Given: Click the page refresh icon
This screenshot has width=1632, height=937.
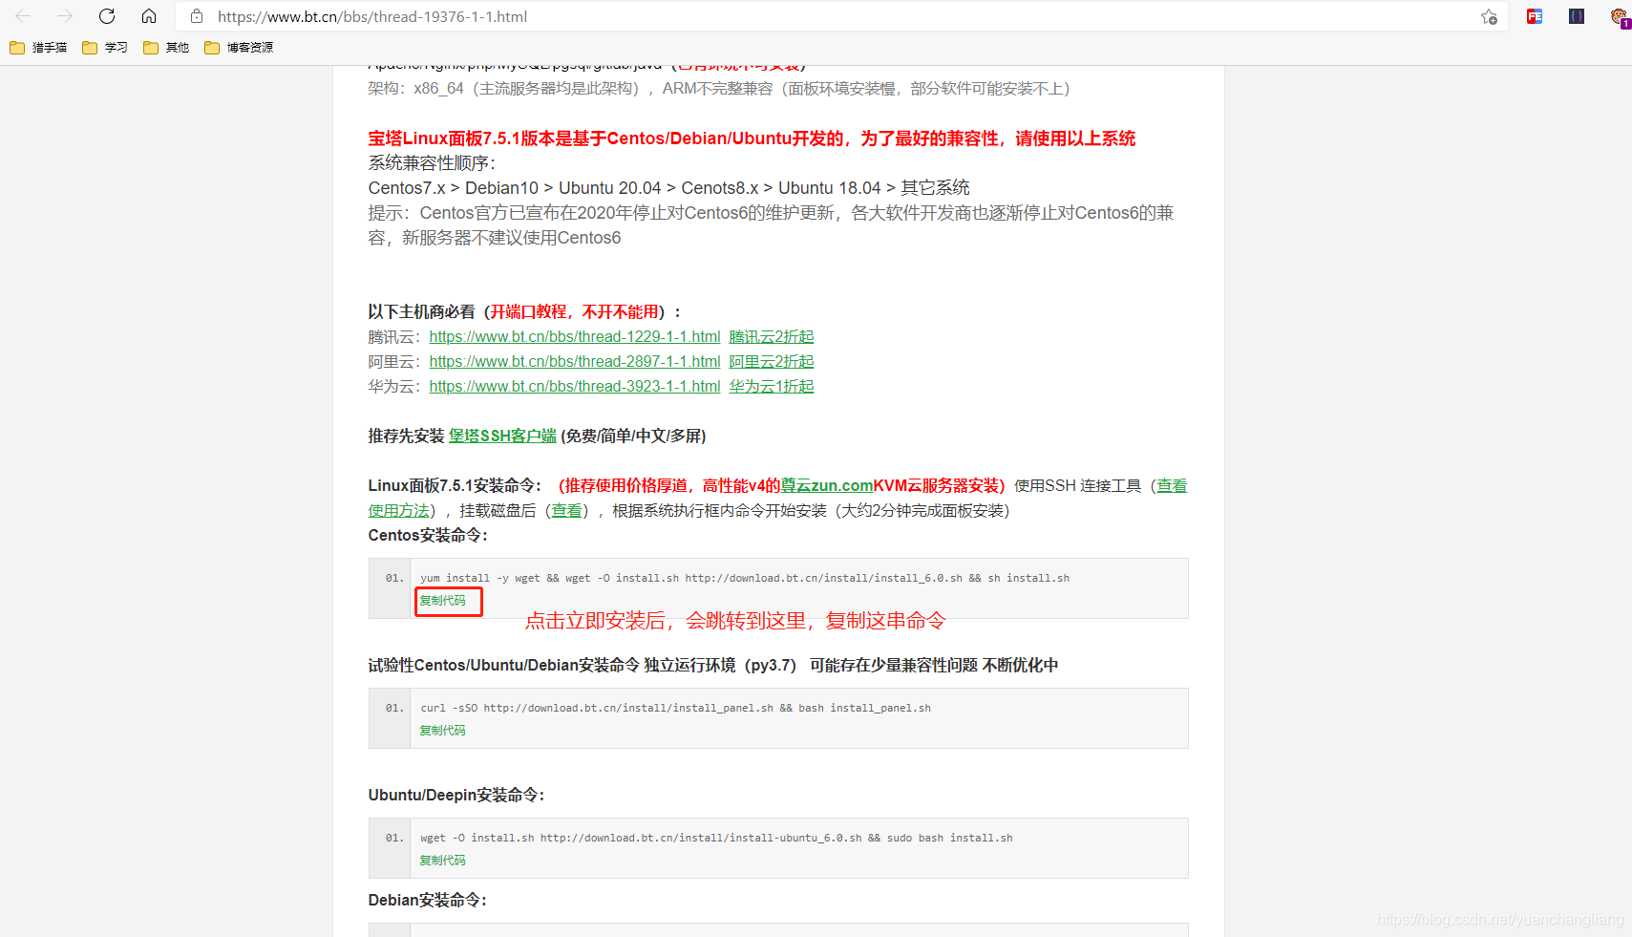Looking at the screenshot, I should pos(107,15).
